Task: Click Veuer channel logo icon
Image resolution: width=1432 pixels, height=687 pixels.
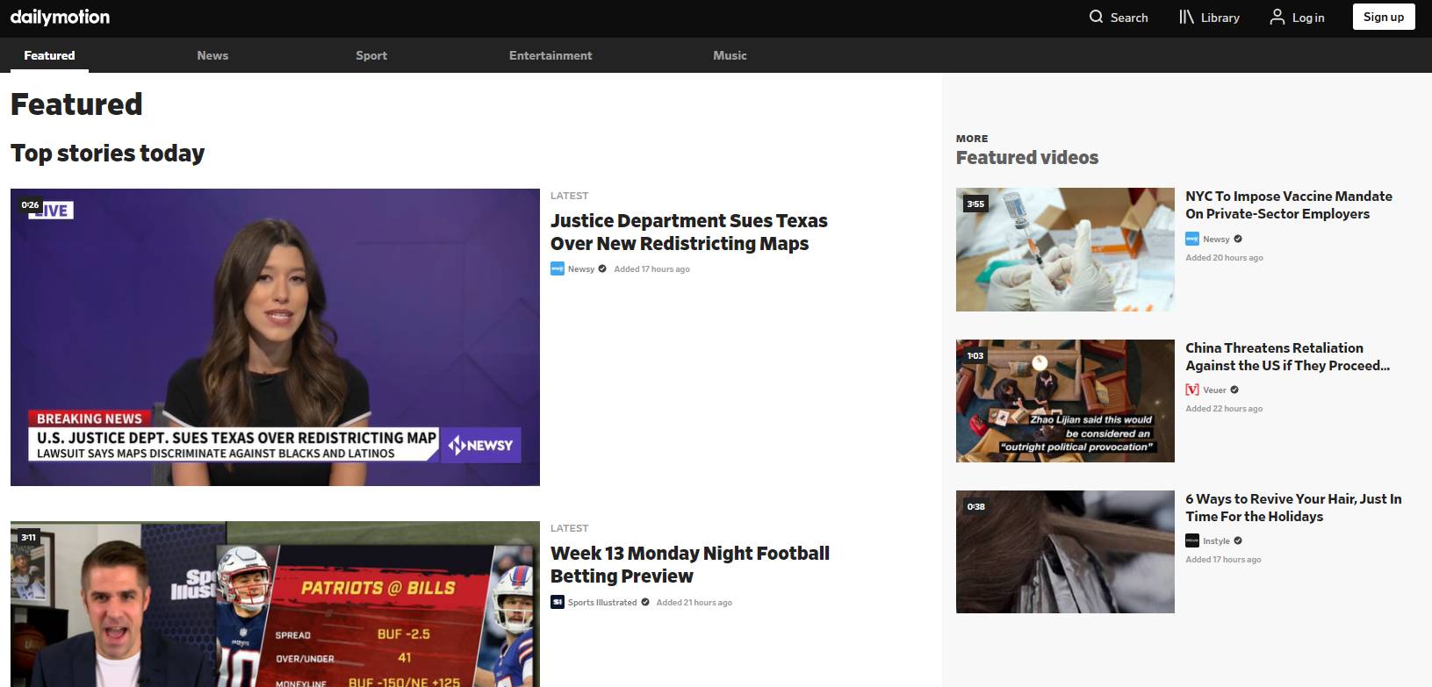Action: click(x=1191, y=390)
